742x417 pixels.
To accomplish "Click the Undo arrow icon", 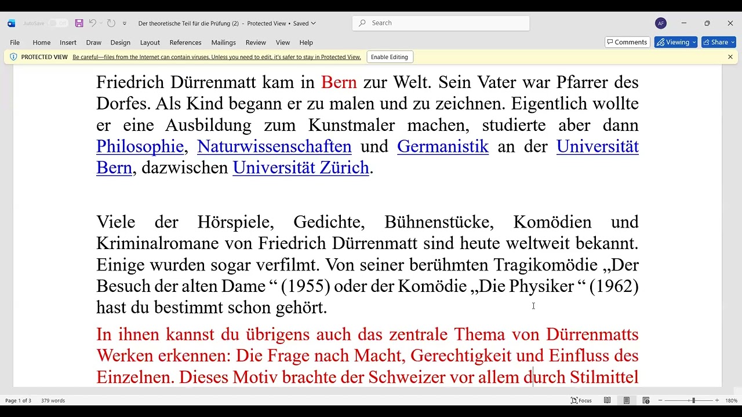I will pos(92,23).
